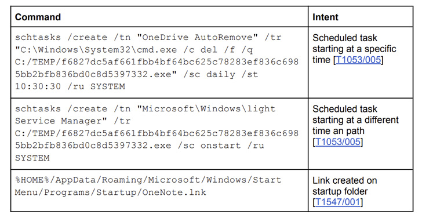Click "Menu/Programs/Startup" in the last command
422x218 pixels.
[x=75, y=192]
